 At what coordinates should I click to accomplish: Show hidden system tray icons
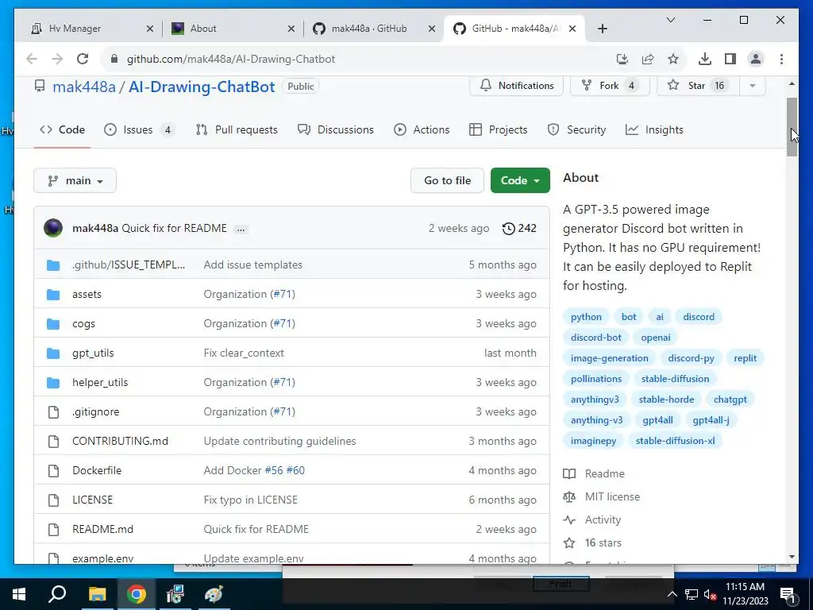pyautogui.click(x=672, y=594)
